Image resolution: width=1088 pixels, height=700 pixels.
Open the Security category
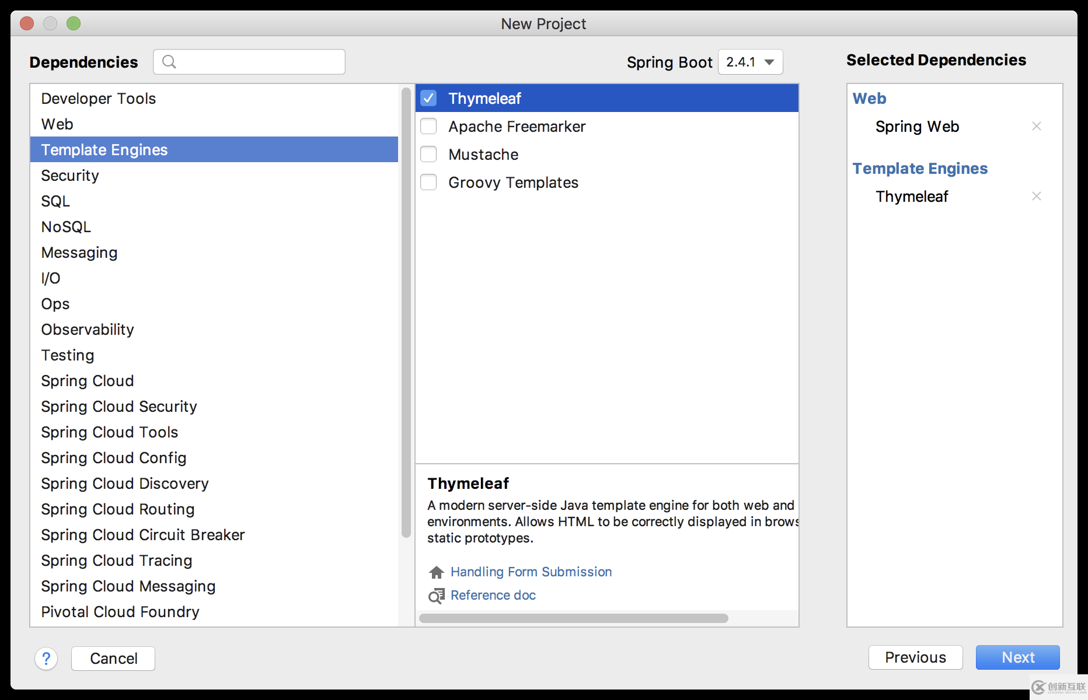[214, 175]
